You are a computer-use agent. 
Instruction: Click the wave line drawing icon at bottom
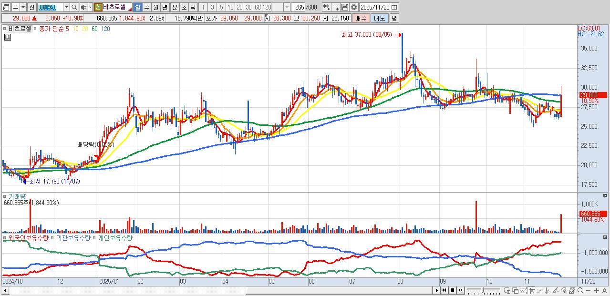540,290
